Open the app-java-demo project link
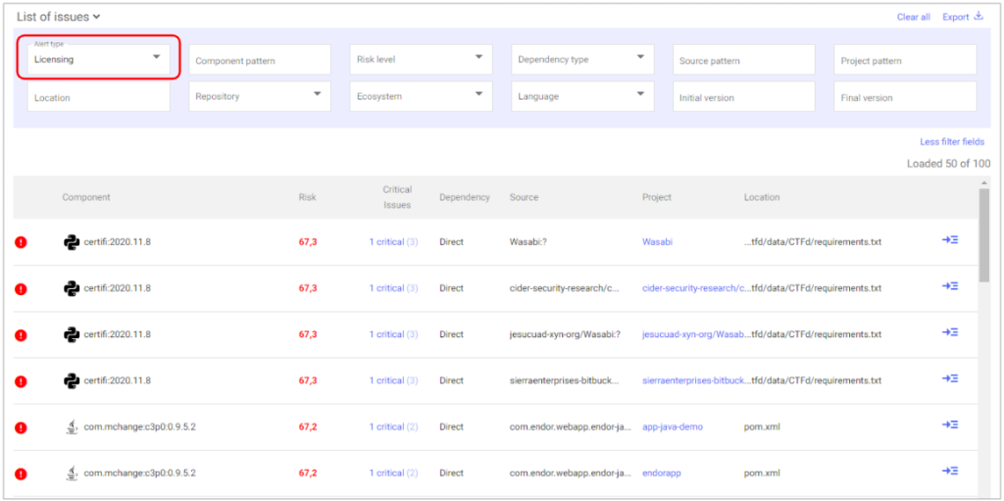Screen dimensions: 1004x501 coord(673,426)
